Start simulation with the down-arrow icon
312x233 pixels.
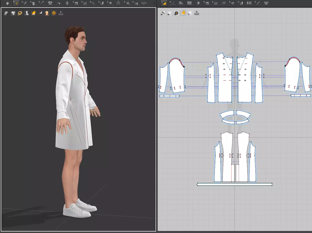coord(8,3)
